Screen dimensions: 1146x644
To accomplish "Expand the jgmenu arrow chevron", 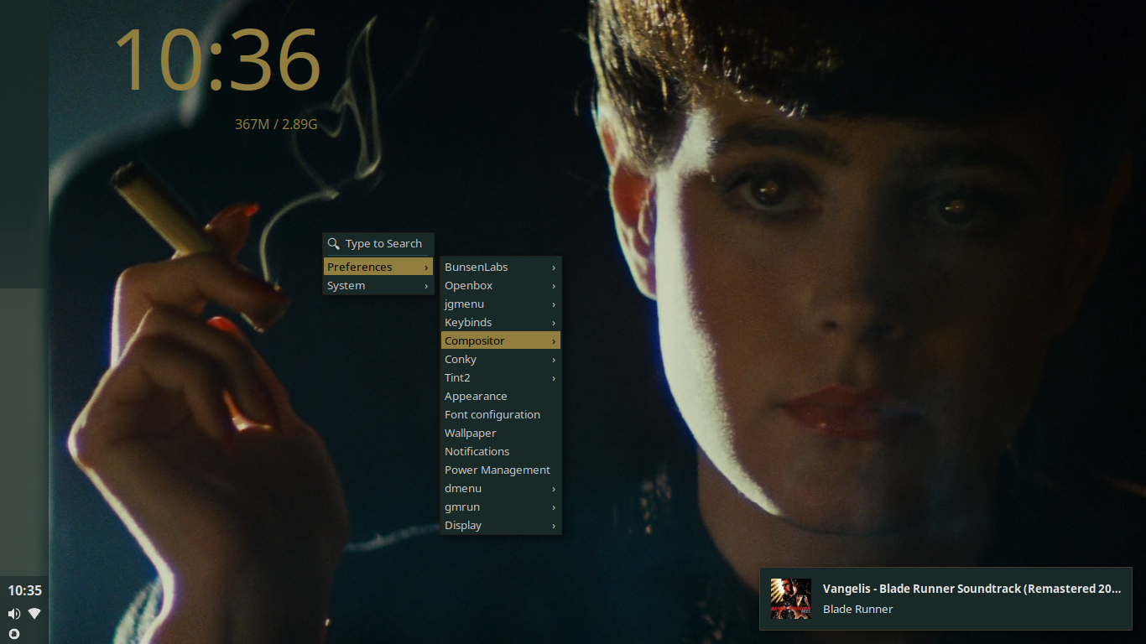I will click(x=554, y=304).
